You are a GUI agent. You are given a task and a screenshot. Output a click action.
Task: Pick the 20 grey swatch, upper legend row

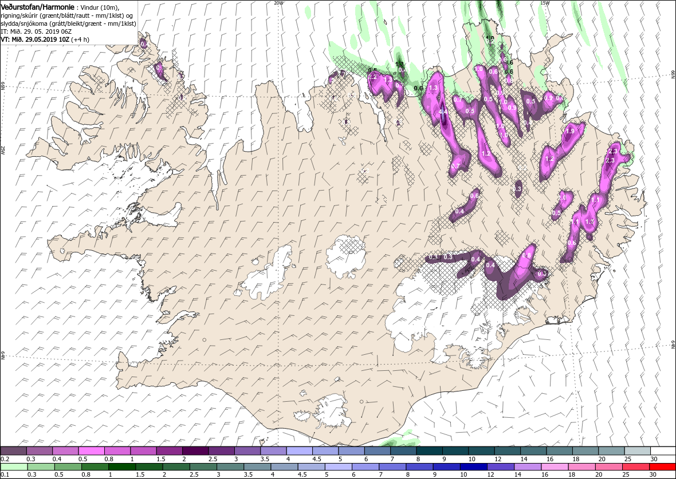(611, 450)
